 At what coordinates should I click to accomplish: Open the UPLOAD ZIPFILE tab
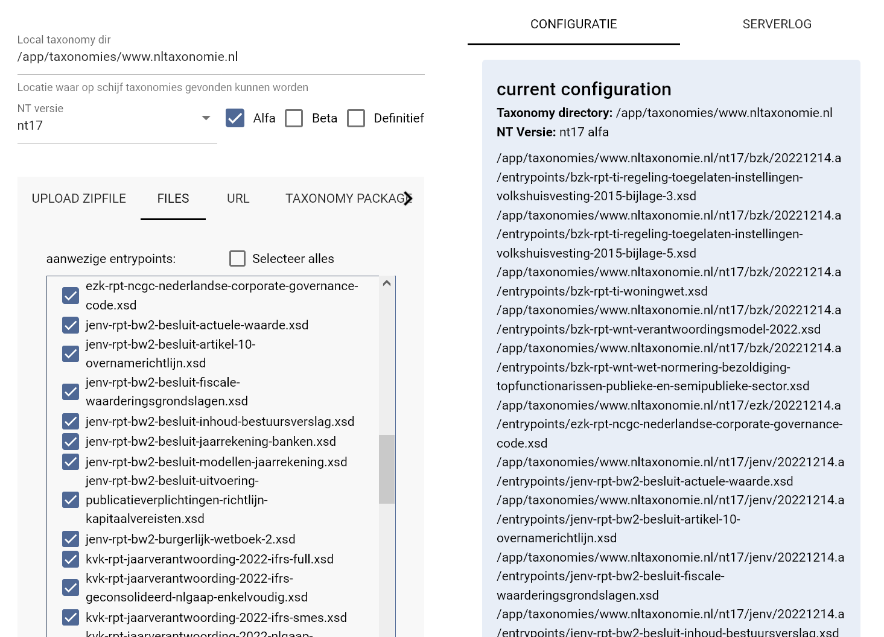tap(79, 198)
